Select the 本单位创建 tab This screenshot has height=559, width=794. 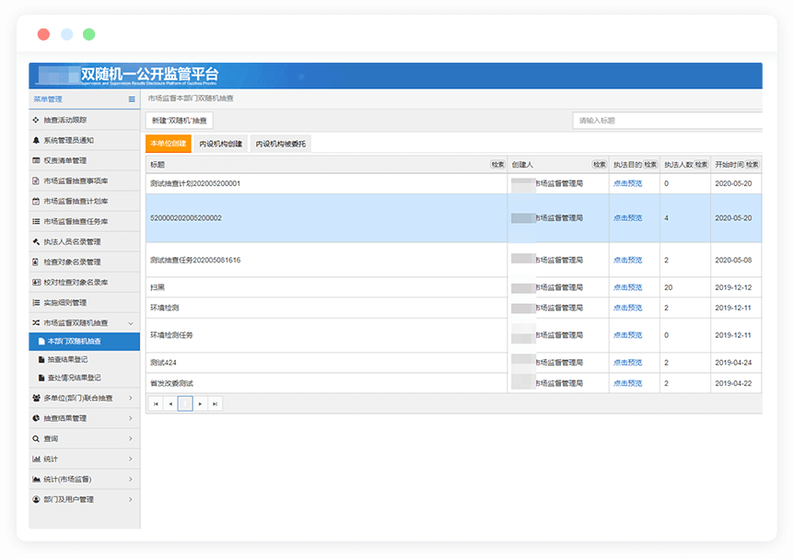pos(168,144)
